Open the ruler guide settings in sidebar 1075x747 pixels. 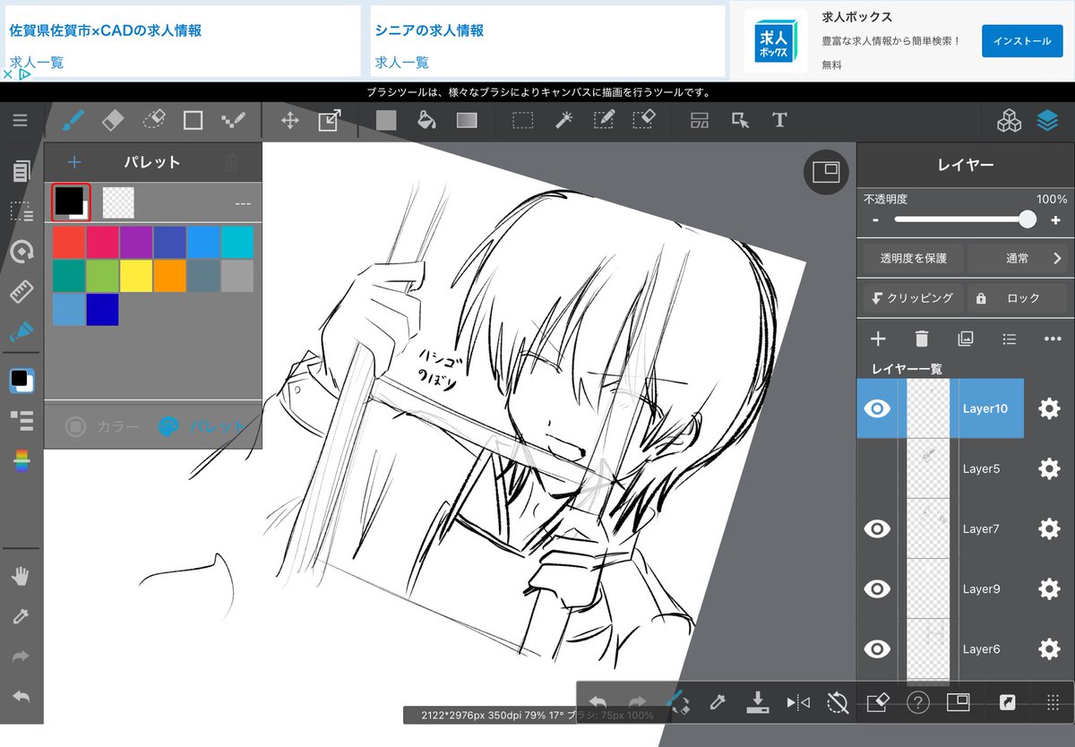tap(21, 292)
